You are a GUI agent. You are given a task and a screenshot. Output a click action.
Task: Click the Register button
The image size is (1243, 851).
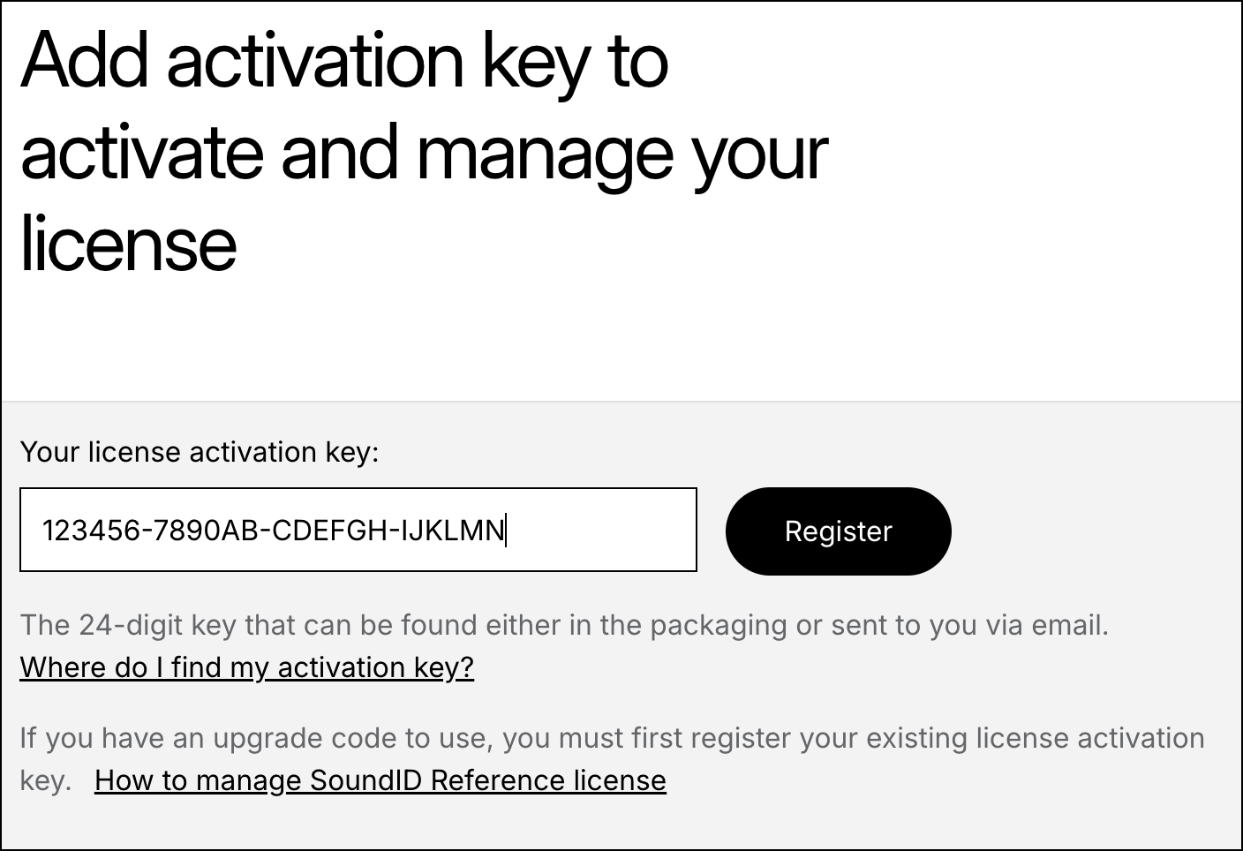tap(838, 531)
